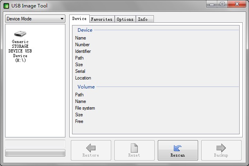Image resolution: width=249 pixels, height=166 pixels.
Task: Click the Serial label
Action: (80, 71)
